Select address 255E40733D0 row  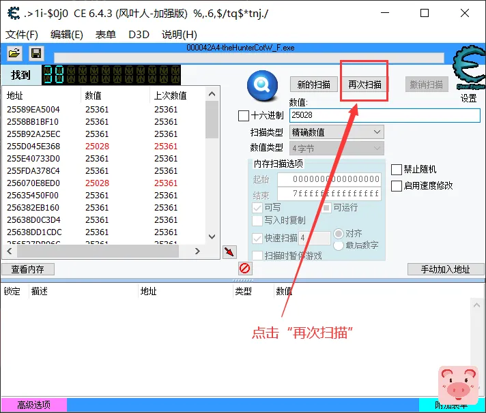(104, 159)
